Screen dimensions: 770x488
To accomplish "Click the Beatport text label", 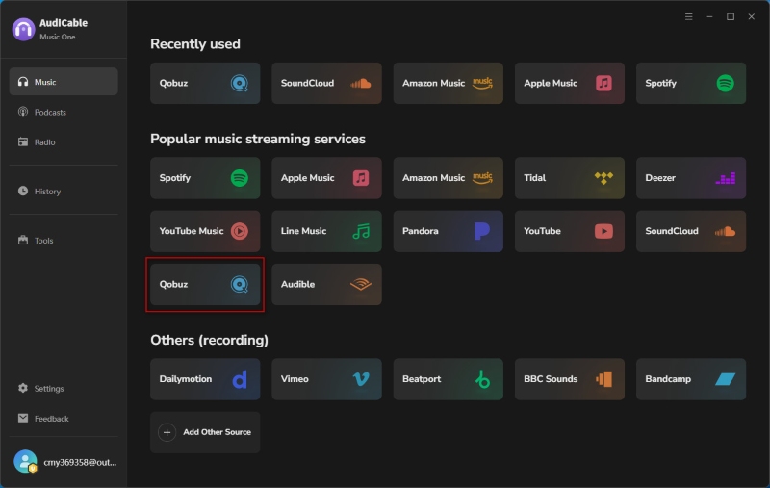I will click(x=422, y=379).
